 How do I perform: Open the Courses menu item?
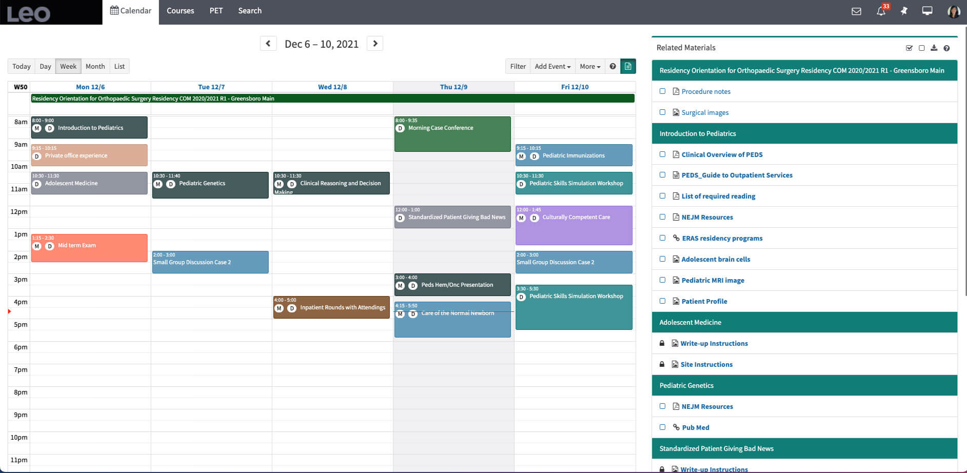pos(180,11)
